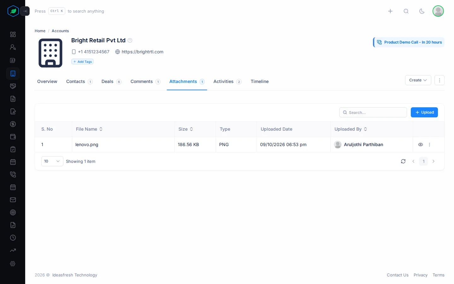Open the wallet sidebar icon
This screenshot has height=284, width=454.
coord(13,137)
